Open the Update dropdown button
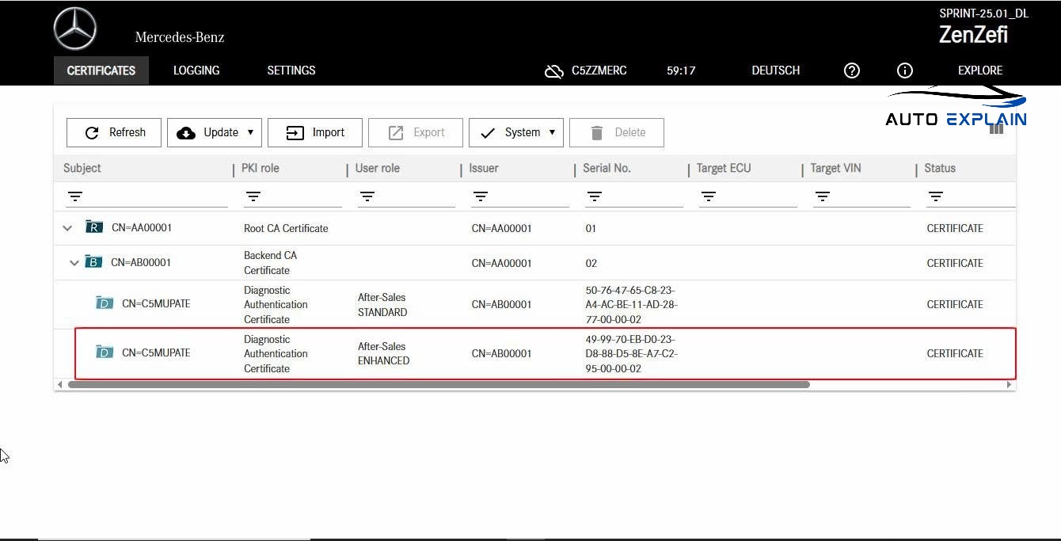 click(x=214, y=133)
